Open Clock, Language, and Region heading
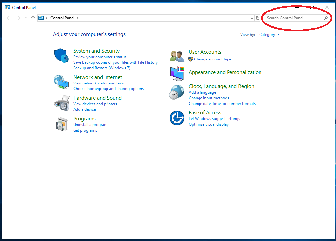Image resolution: width=336 pixels, height=241 pixels. (x=221, y=86)
